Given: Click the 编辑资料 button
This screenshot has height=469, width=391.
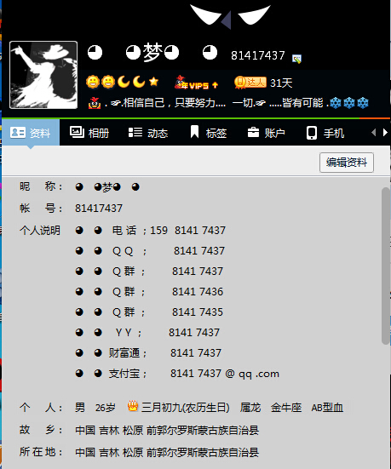Looking at the screenshot, I should [347, 163].
